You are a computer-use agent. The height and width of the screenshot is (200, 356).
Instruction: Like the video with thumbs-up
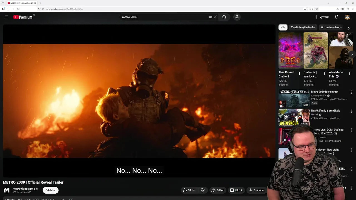point(189,190)
